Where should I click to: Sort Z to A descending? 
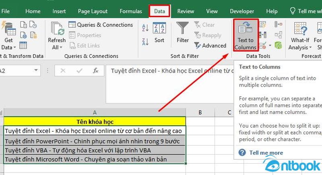tap(145, 42)
